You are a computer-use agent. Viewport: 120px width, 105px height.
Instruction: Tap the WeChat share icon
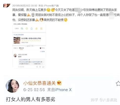22,29
